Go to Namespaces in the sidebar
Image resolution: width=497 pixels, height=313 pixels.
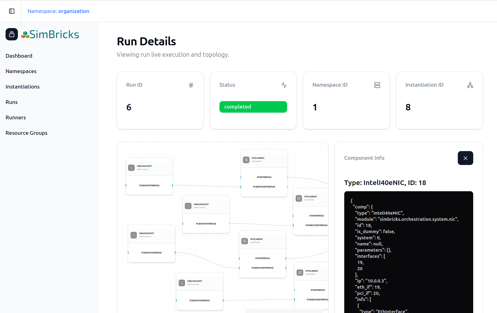21,71
